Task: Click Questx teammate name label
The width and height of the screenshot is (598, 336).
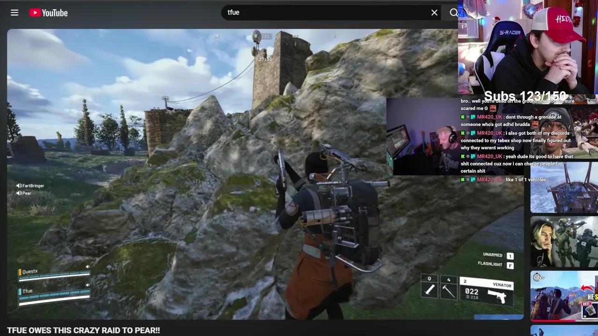Action: (30, 272)
